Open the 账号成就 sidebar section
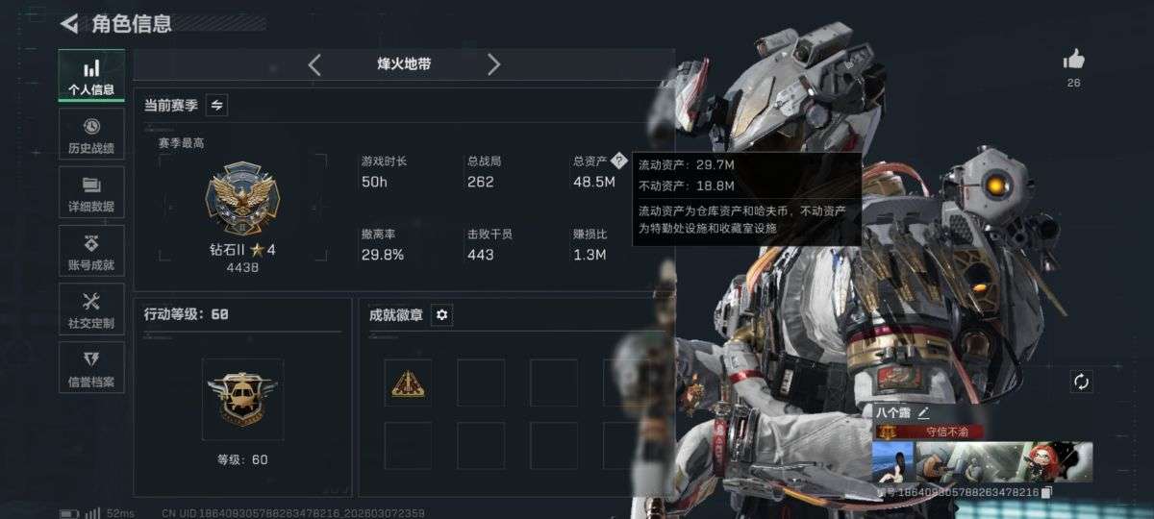The width and height of the screenshot is (1154, 519). (x=91, y=251)
